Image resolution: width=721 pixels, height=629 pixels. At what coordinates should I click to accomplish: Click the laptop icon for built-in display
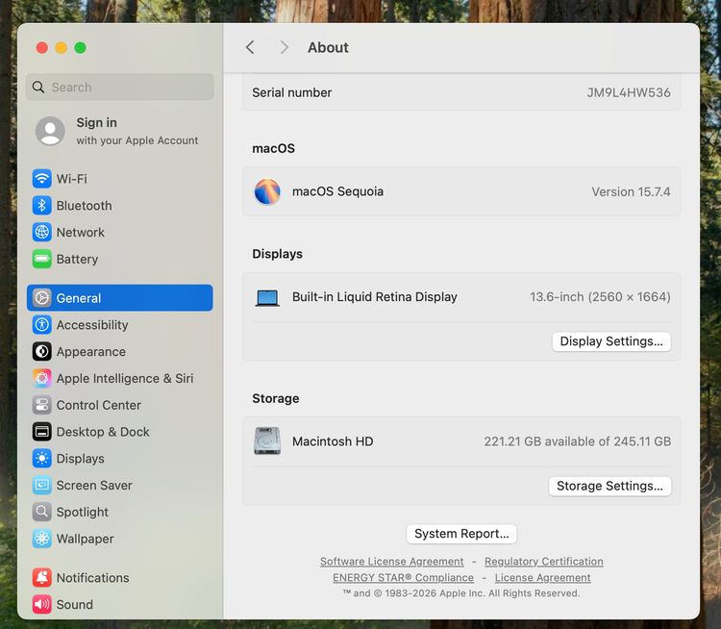pyautogui.click(x=267, y=298)
